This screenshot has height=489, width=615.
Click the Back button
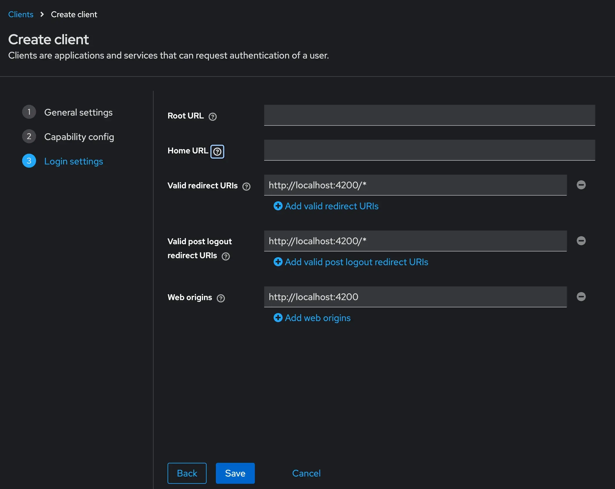pyautogui.click(x=187, y=473)
